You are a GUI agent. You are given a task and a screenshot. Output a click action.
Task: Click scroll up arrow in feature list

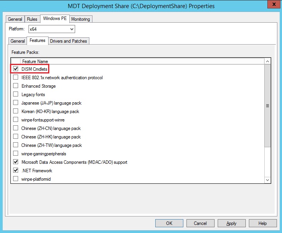[268, 61]
